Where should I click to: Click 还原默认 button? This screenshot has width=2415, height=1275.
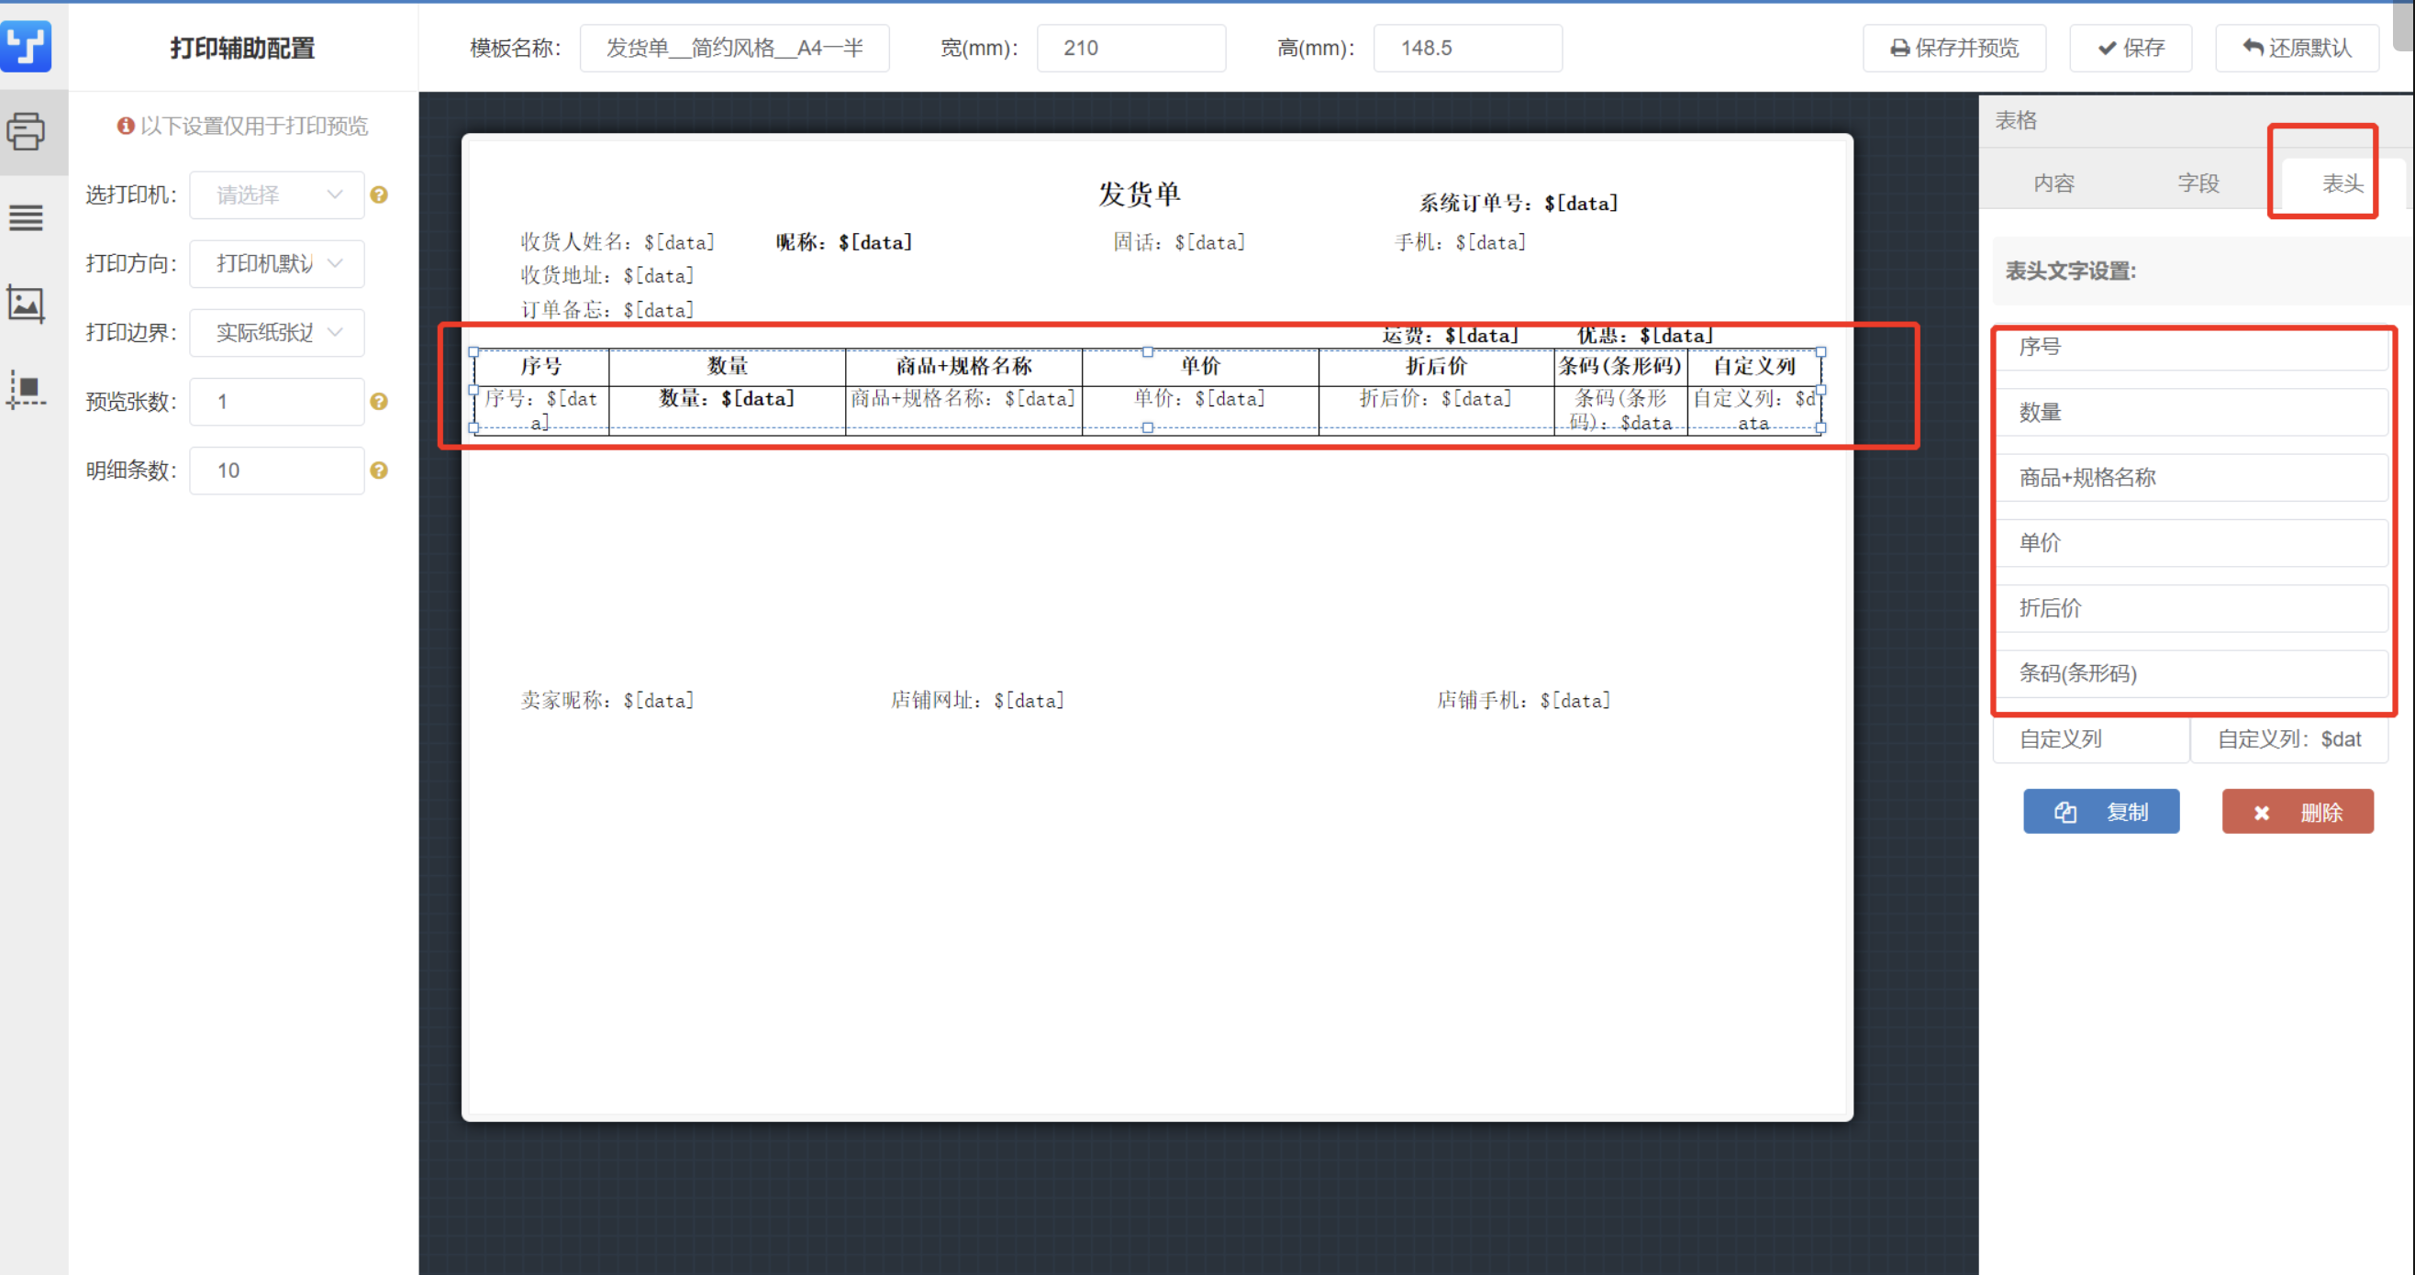point(2297,48)
